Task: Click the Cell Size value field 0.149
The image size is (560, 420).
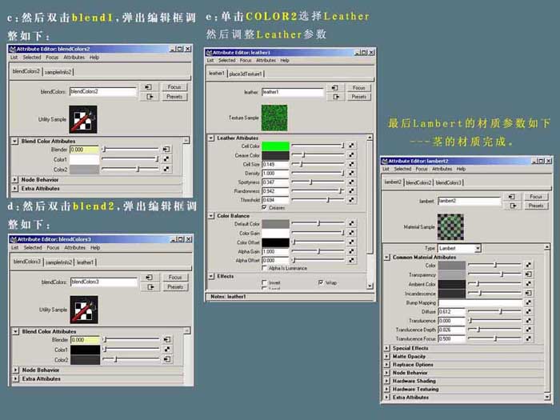Action: tap(275, 164)
